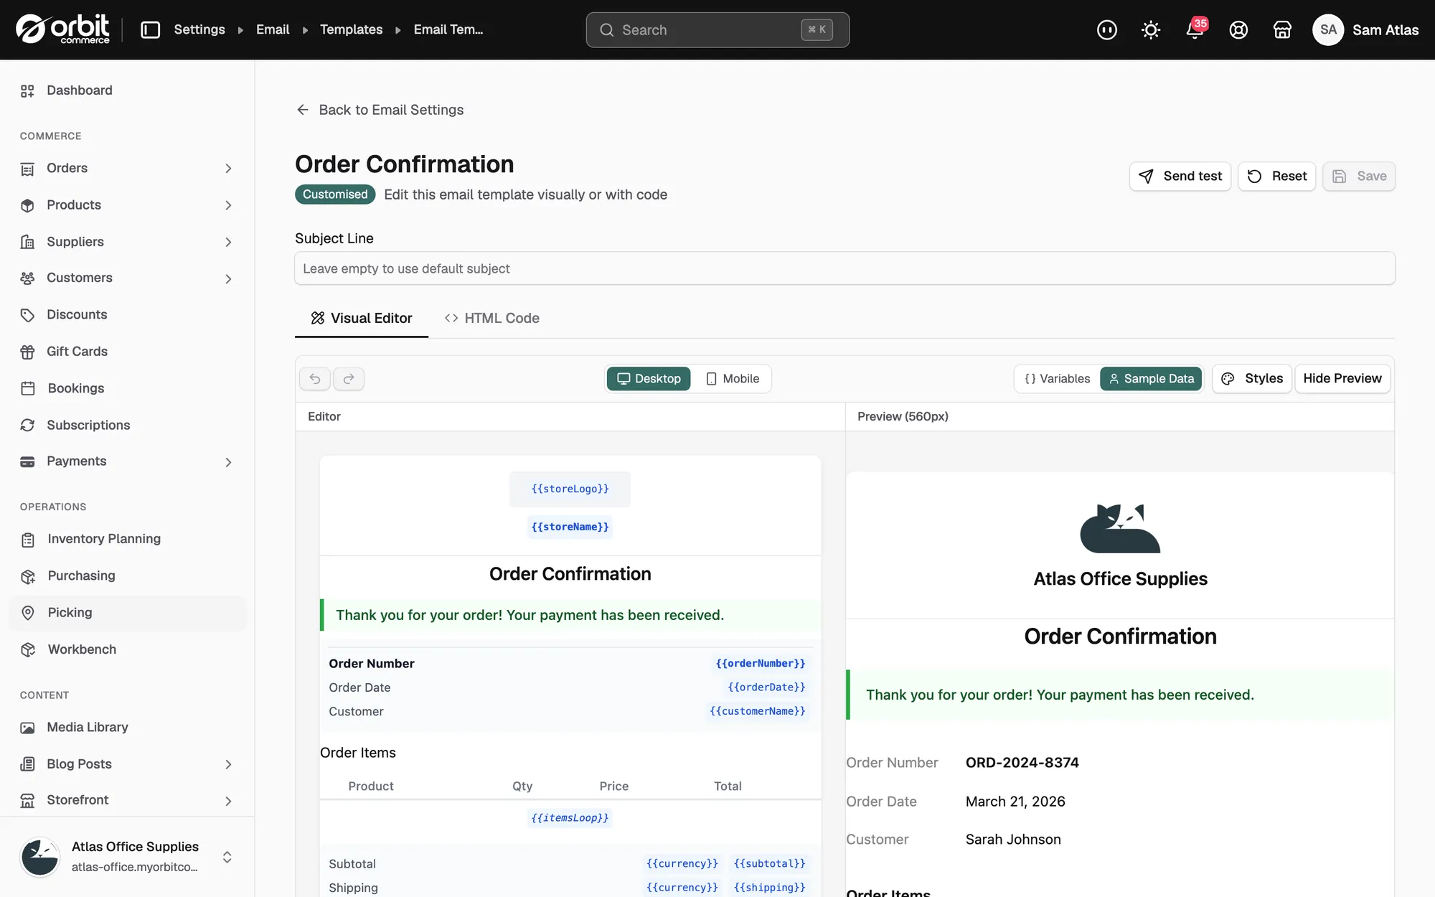Expand the Storefront submenu
The width and height of the screenshot is (1435, 897).
pyautogui.click(x=228, y=801)
